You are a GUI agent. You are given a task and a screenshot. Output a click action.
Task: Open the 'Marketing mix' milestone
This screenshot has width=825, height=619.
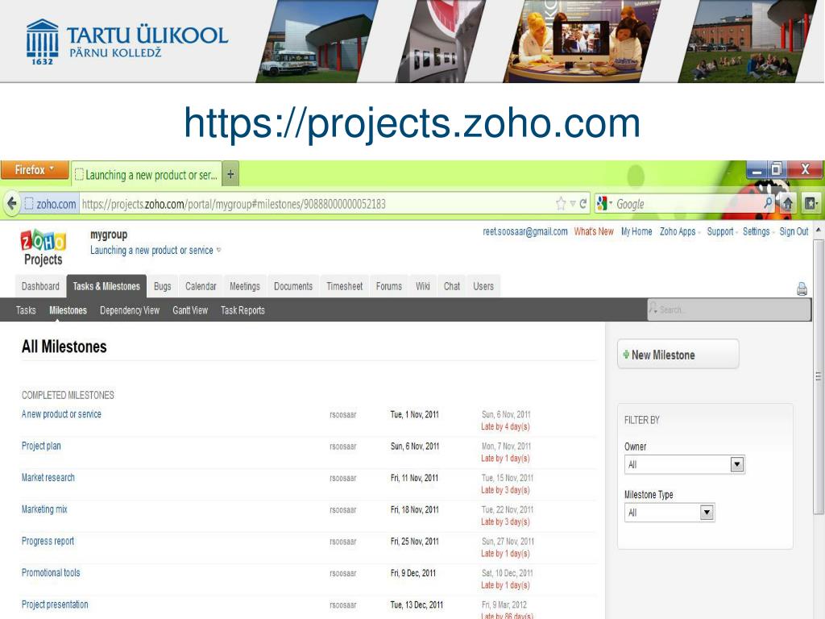coord(44,509)
